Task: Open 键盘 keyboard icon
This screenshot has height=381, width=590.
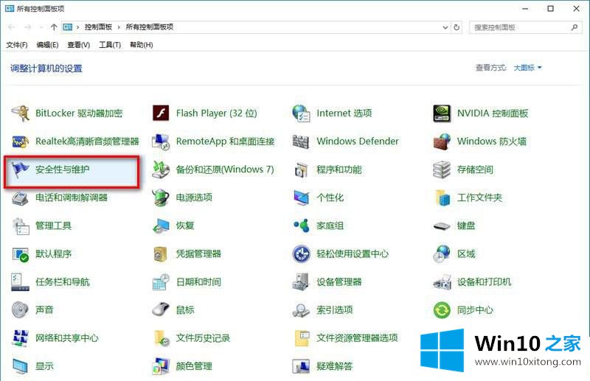Action: (x=442, y=226)
